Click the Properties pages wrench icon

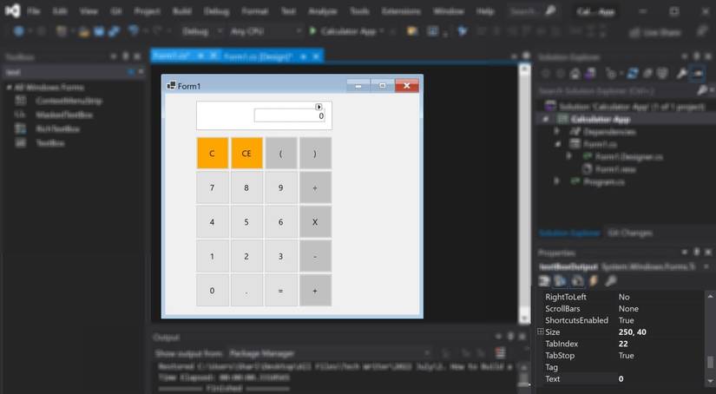610,281
